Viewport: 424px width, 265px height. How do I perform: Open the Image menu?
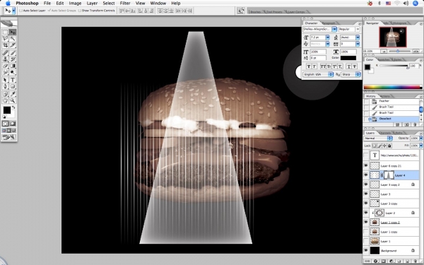coord(75,4)
